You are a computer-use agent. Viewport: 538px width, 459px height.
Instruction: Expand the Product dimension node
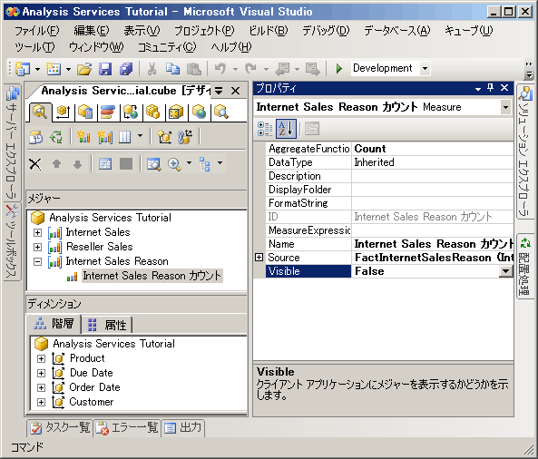pyautogui.click(x=41, y=358)
